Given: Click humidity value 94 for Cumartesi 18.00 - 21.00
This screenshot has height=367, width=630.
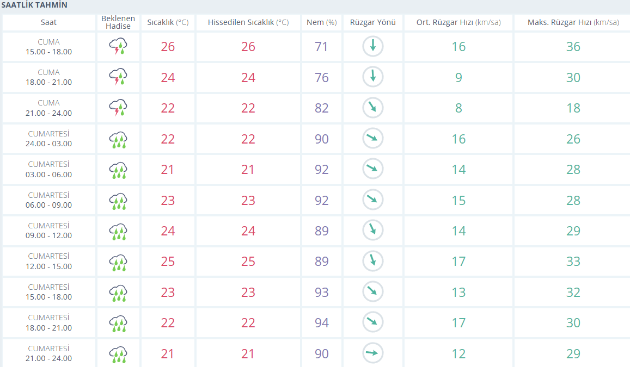Looking at the screenshot, I should tap(322, 323).
